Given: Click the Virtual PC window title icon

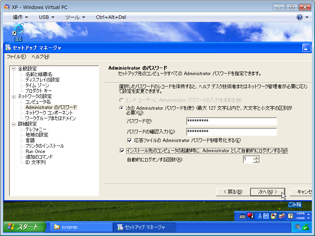Looking at the screenshot, I should click(x=7, y=7).
